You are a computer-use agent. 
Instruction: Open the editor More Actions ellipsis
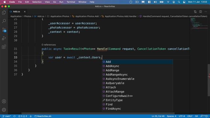point(206,12)
